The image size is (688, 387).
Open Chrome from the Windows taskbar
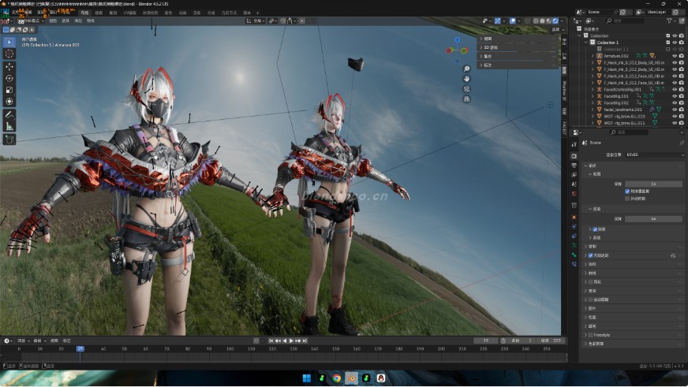point(337,378)
